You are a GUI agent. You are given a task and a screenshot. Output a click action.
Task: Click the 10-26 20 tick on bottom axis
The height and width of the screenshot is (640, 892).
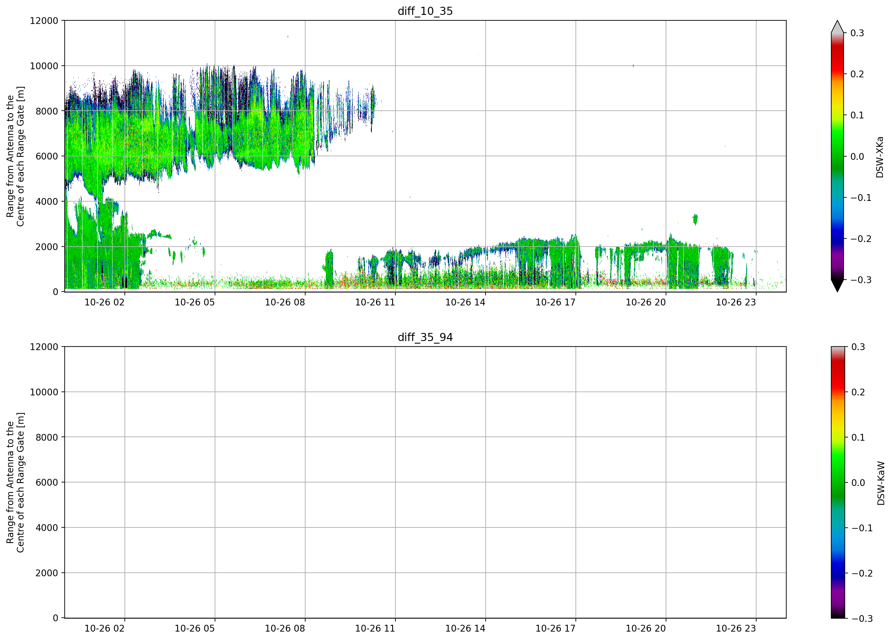pyautogui.click(x=645, y=629)
